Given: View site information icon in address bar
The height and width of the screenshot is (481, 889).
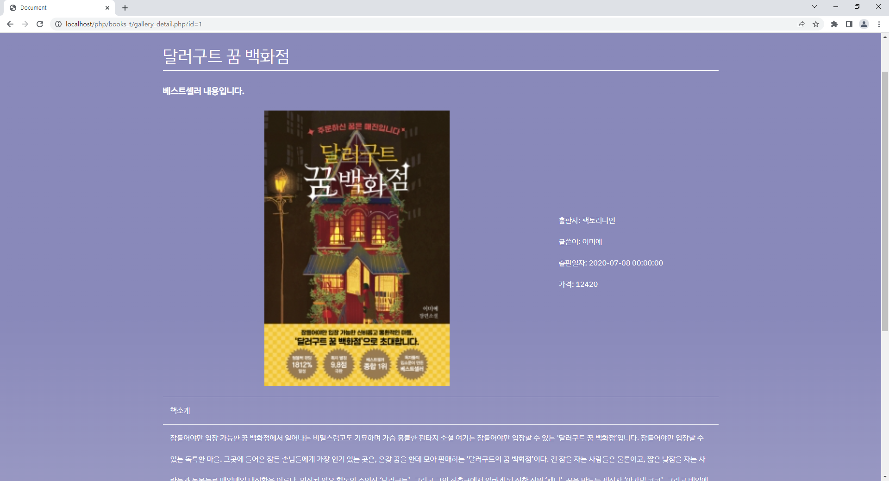Looking at the screenshot, I should (x=58, y=24).
